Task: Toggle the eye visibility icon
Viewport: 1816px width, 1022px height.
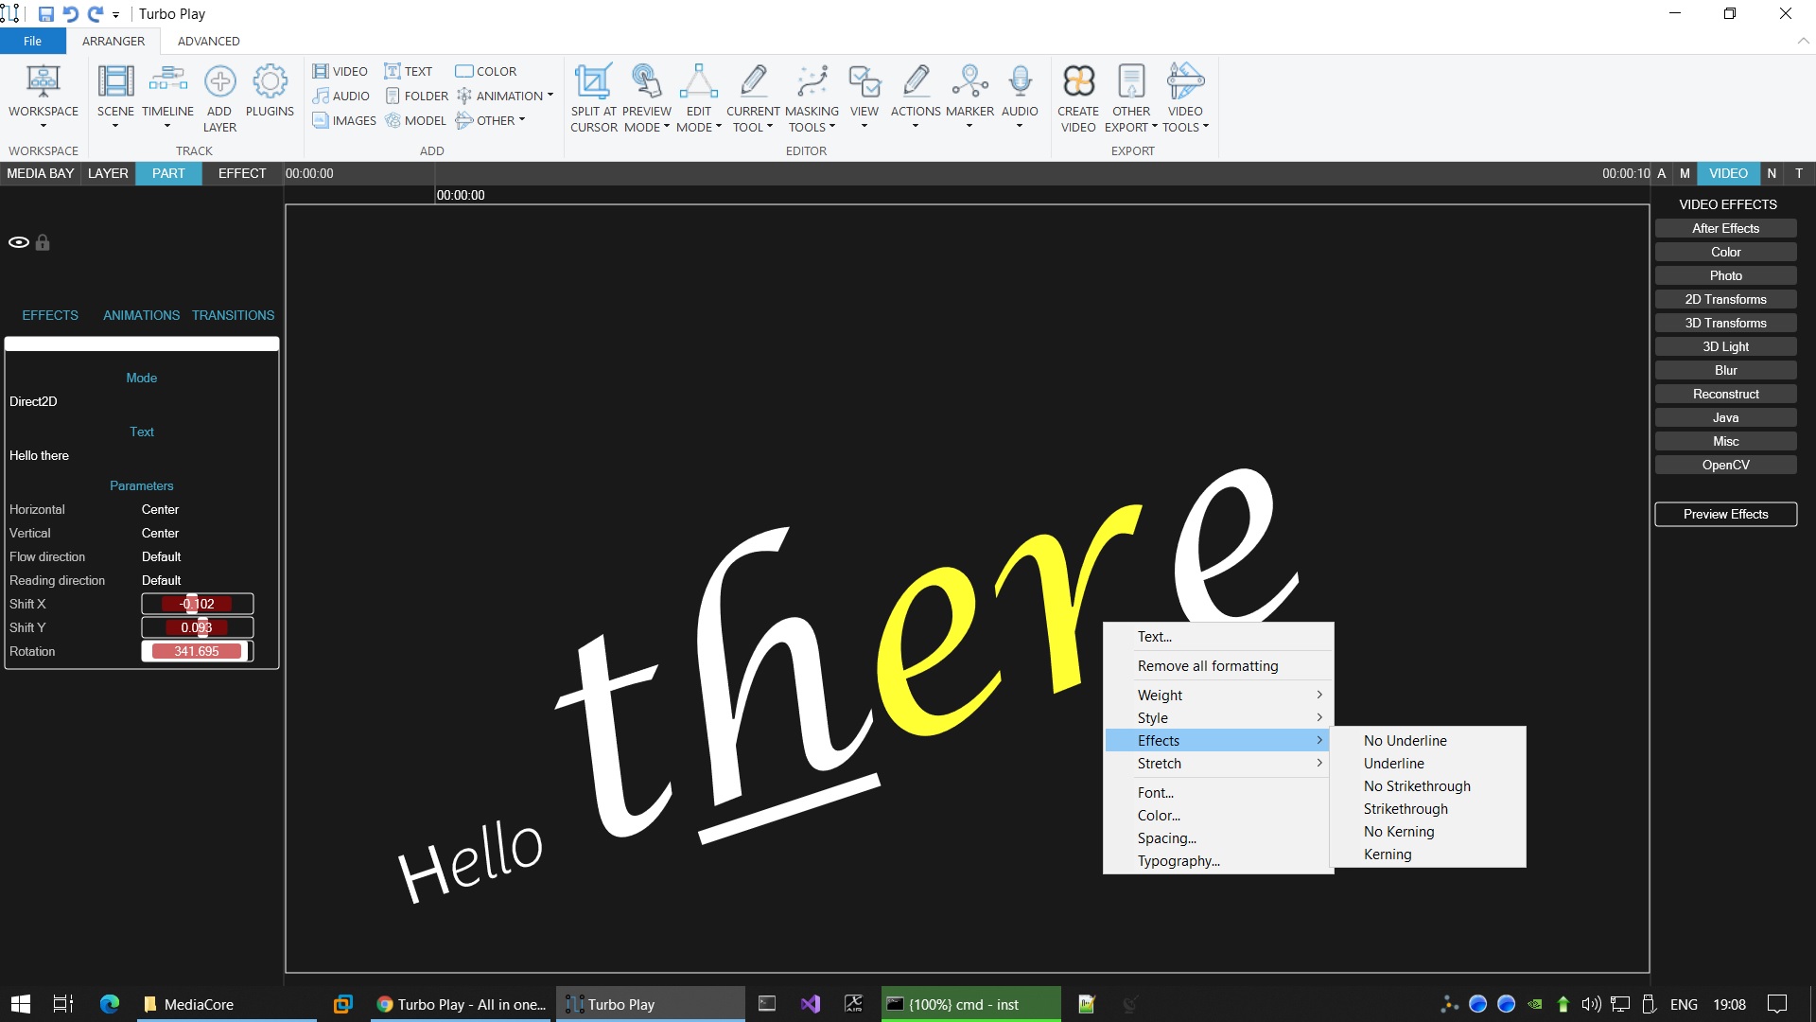Action: 18,242
